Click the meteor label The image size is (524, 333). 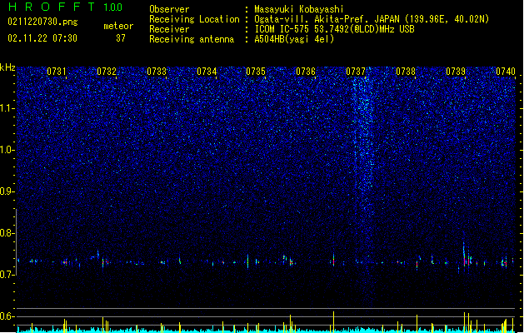click(118, 26)
